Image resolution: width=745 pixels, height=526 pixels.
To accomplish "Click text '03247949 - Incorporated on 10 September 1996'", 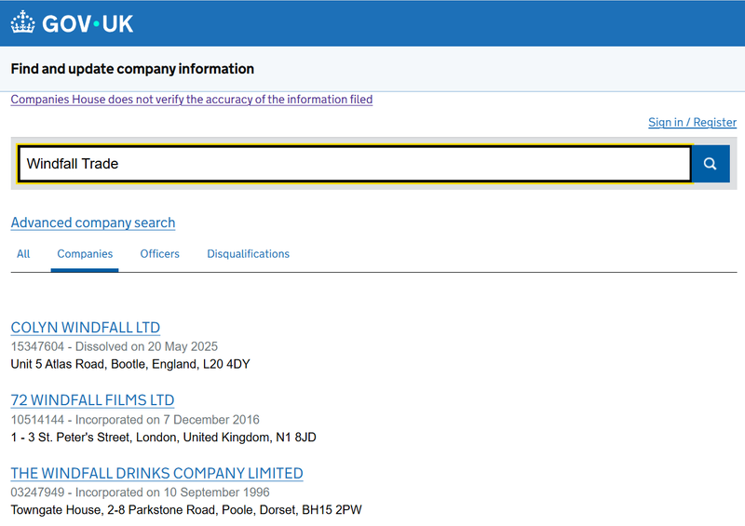I will [141, 492].
